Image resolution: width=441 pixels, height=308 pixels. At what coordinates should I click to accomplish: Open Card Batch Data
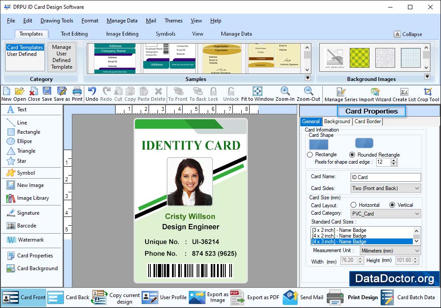(408, 297)
